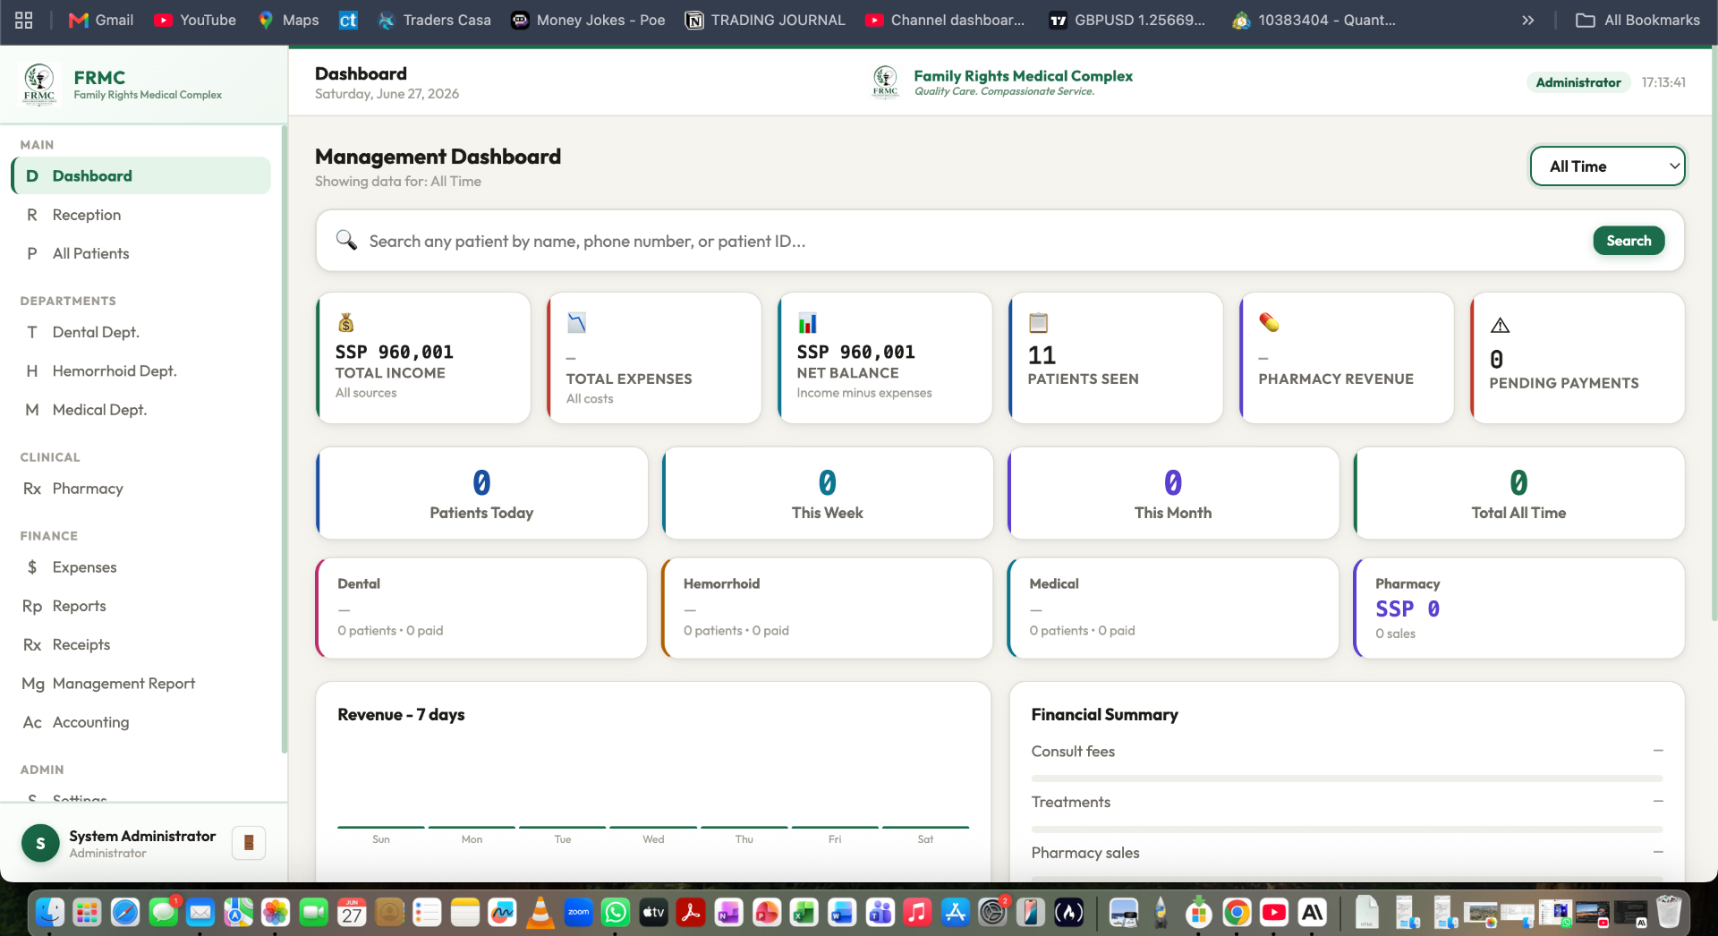Screen dimensions: 1718x936
Task: Click the warning triangle Pending Payments icon
Action: coord(1500,325)
